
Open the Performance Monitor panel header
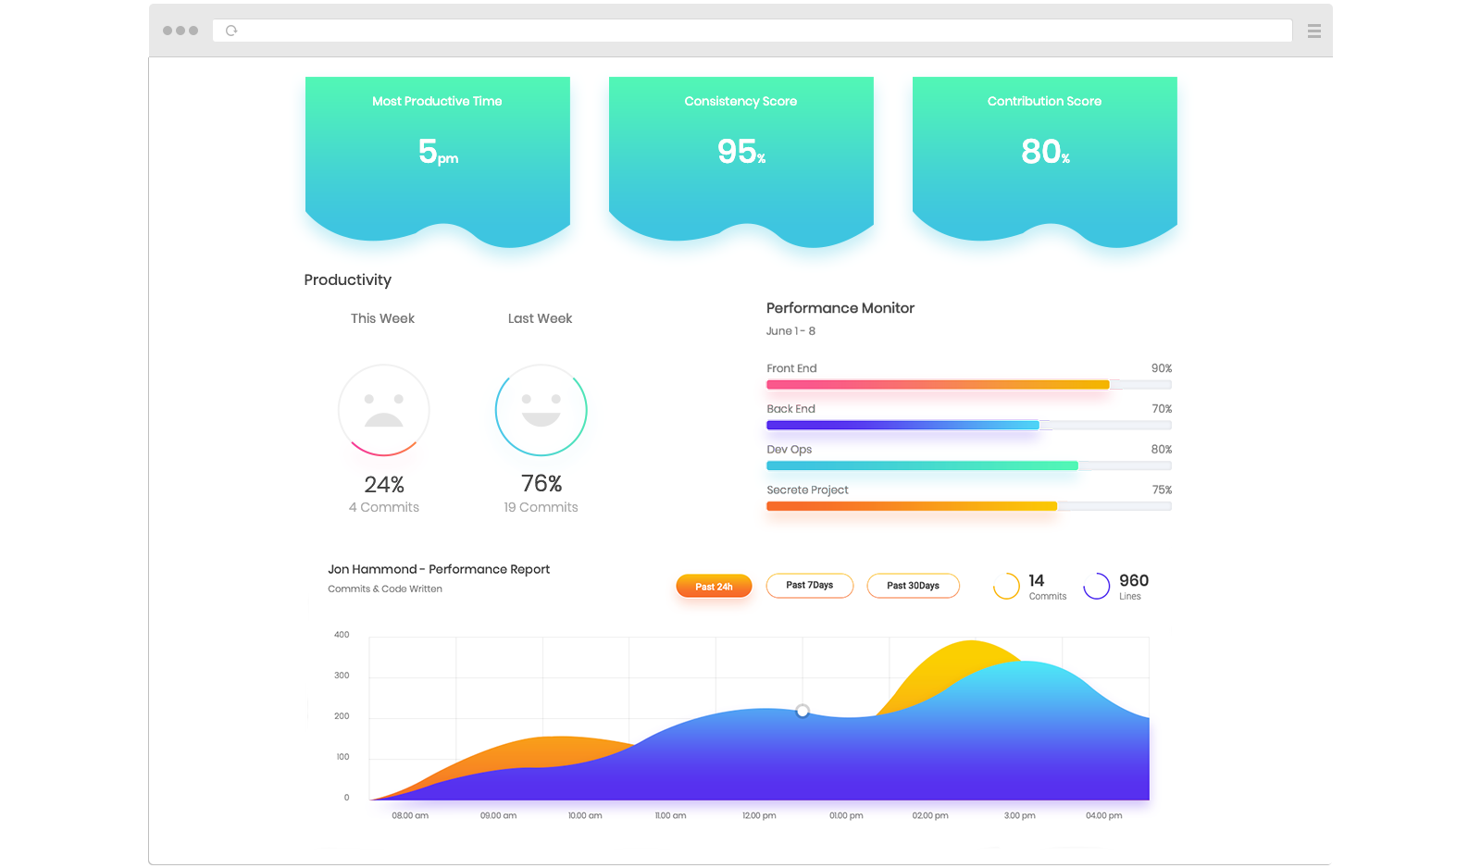[x=840, y=307]
